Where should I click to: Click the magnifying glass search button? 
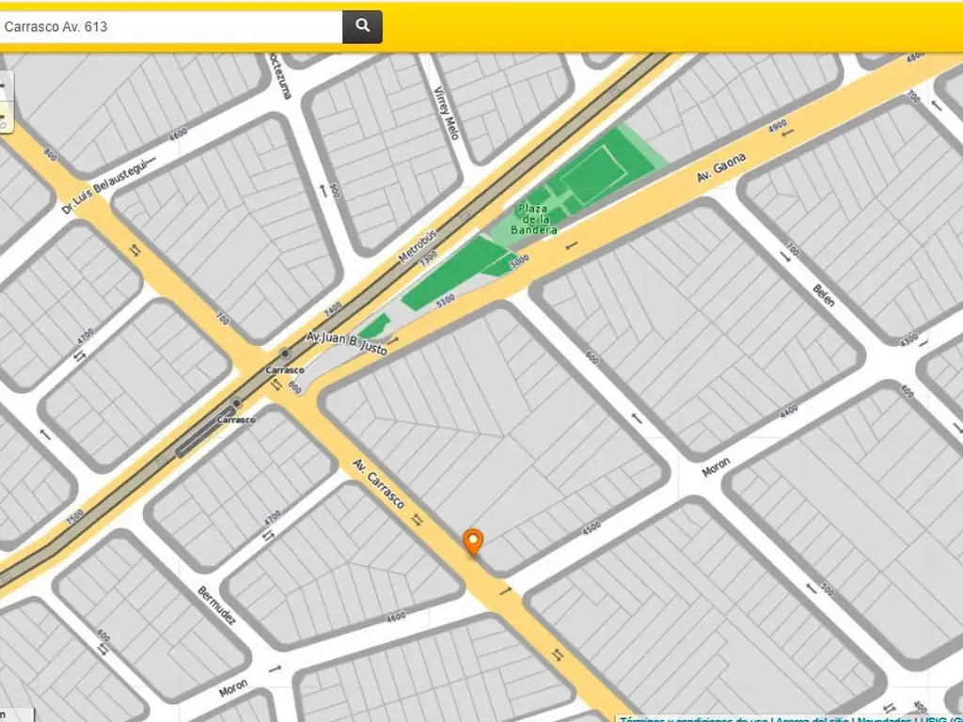pos(362,26)
